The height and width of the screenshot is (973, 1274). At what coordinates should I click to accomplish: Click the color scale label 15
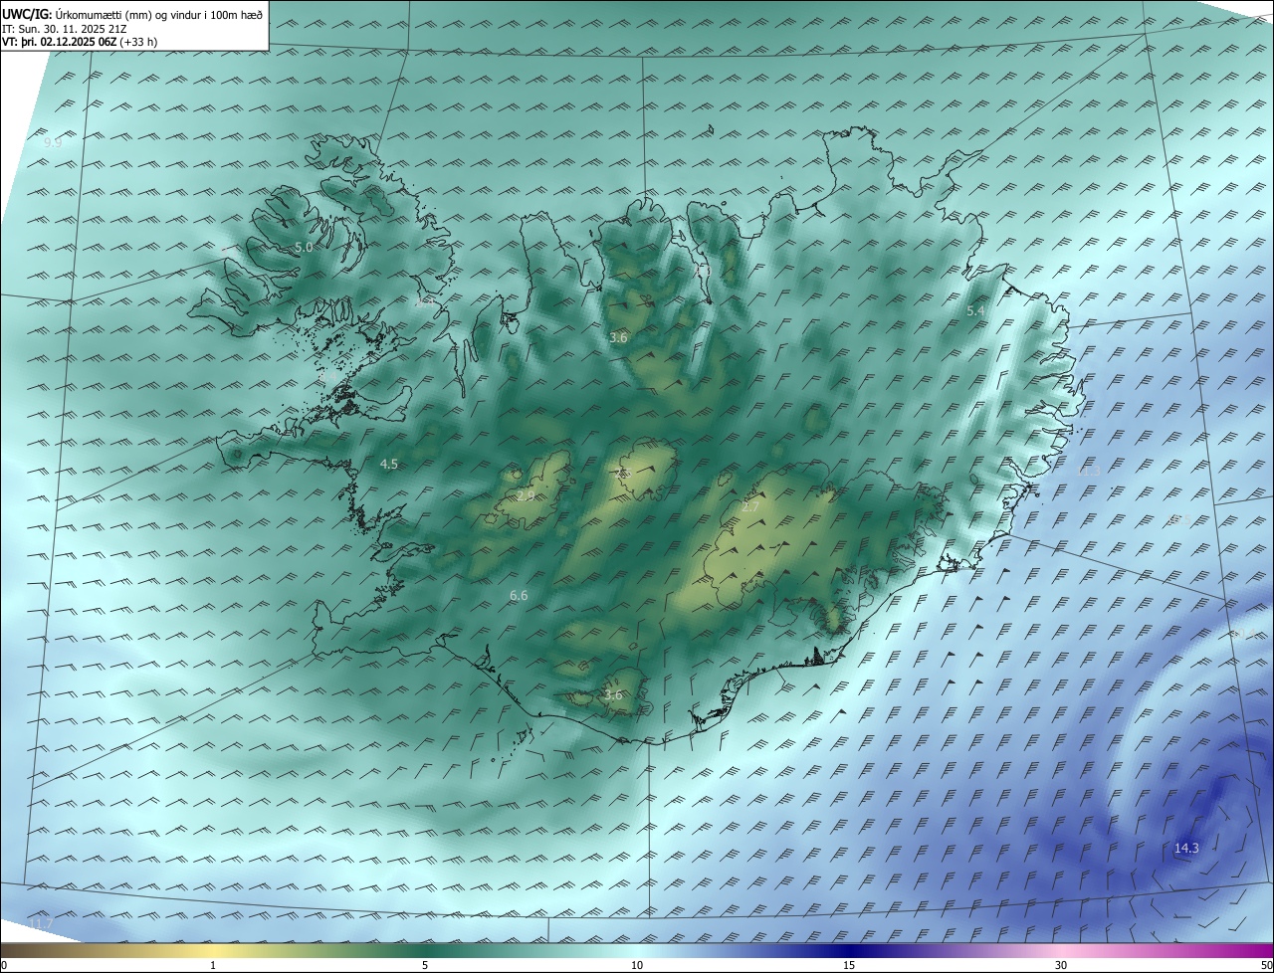[x=849, y=966]
